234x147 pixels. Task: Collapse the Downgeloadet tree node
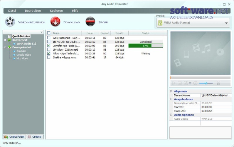(5, 47)
